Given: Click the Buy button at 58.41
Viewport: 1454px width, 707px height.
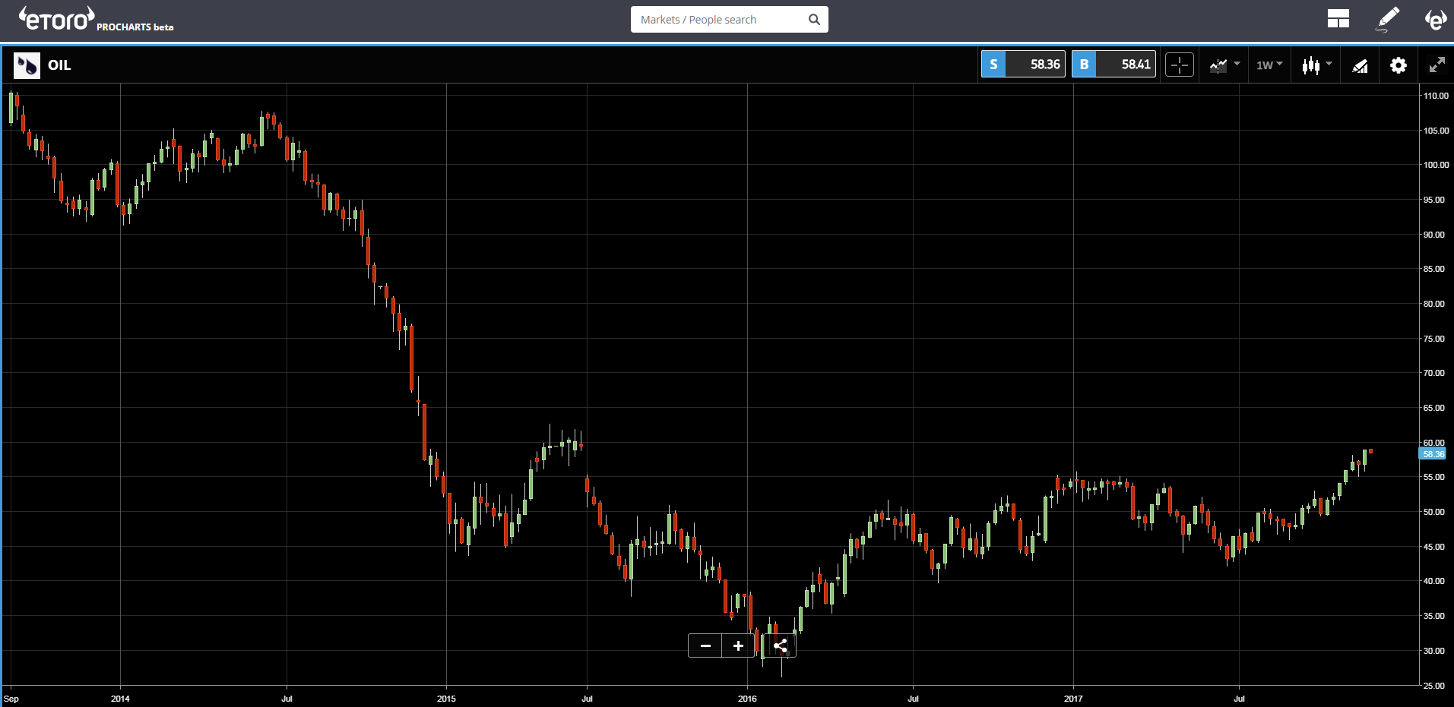Looking at the screenshot, I should click(x=1113, y=65).
